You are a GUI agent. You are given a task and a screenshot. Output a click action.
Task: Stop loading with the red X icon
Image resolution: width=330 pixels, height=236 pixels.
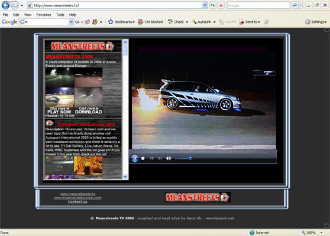pos(221,5)
